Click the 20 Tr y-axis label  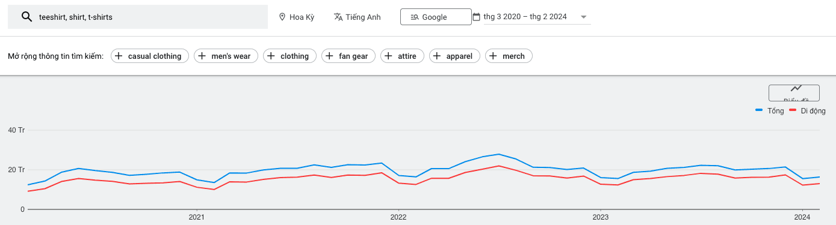pos(16,170)
